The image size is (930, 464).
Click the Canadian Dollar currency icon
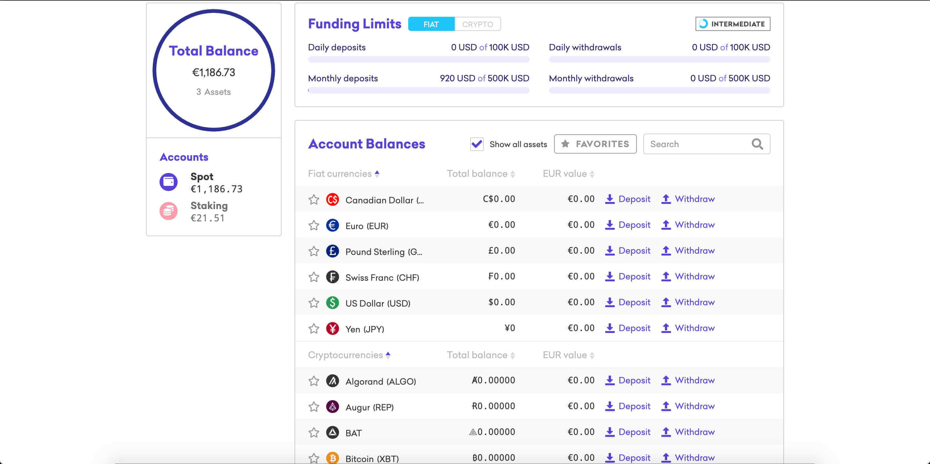tap(332, 199)
